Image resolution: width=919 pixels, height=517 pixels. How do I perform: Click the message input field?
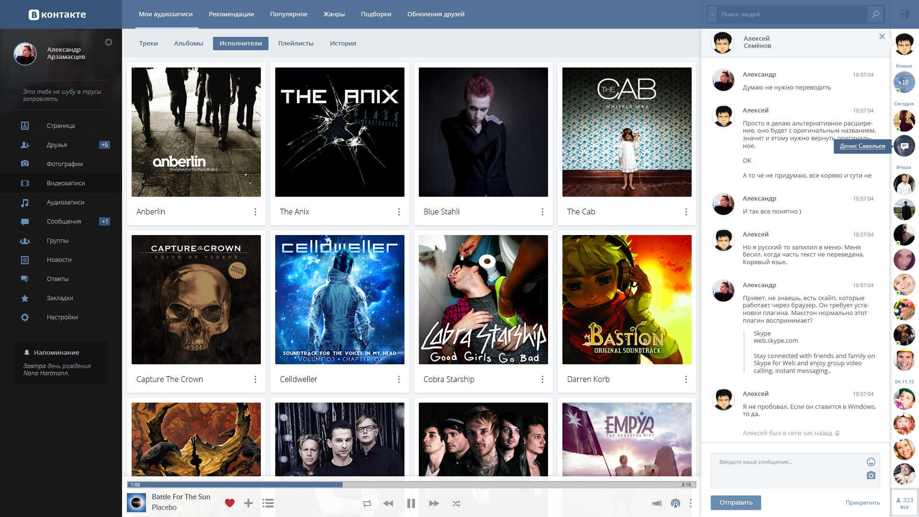coord(795,471)
